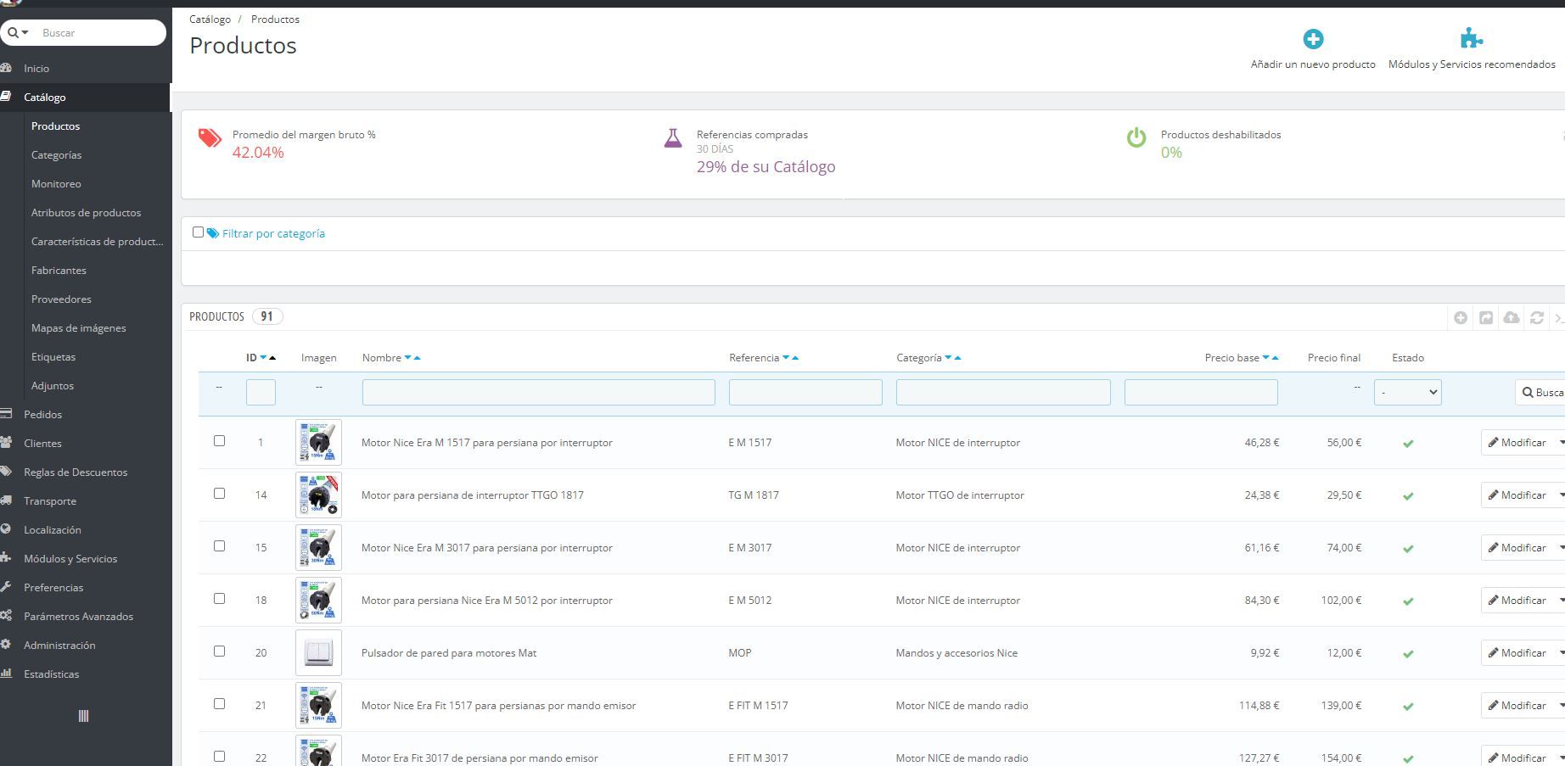Sort Referencia column descending
The width and height of the screenshot is (1565, 766).
(786, 358)
